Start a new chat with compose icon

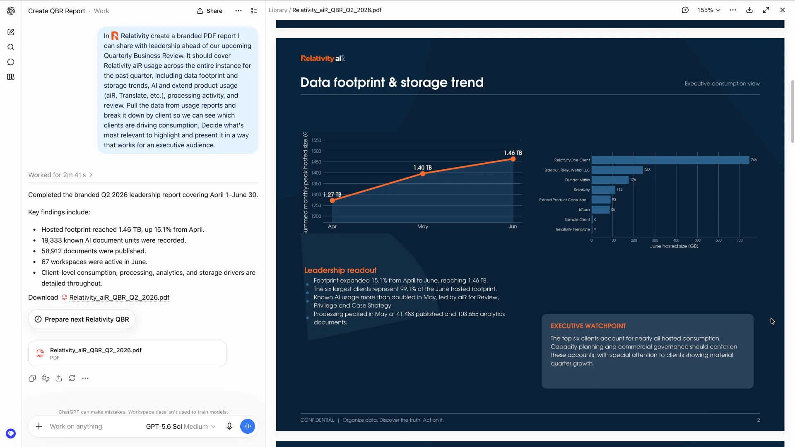(11, 32)
